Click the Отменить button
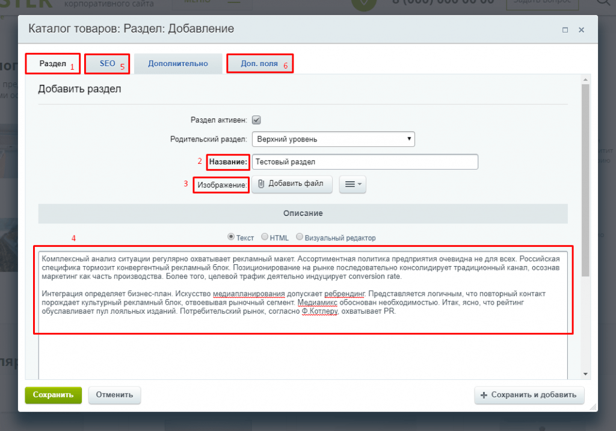This screenshot has height=431, width=616. coord(114,395)
